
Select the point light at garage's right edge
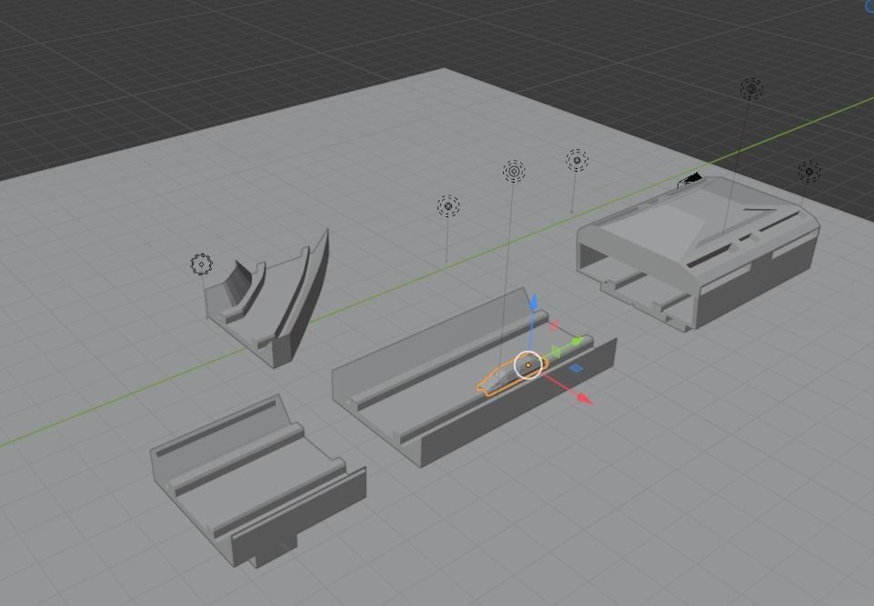click(809, 172)
